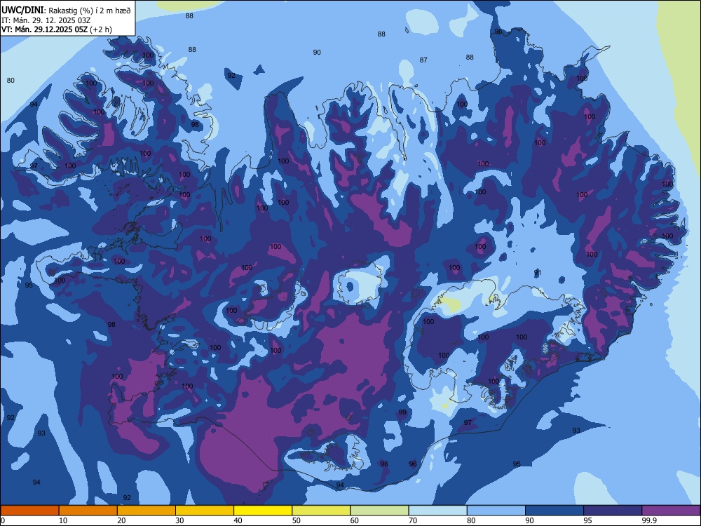
Task: Click the legend tick label '99.9'
Action: [x=649, y=520]
